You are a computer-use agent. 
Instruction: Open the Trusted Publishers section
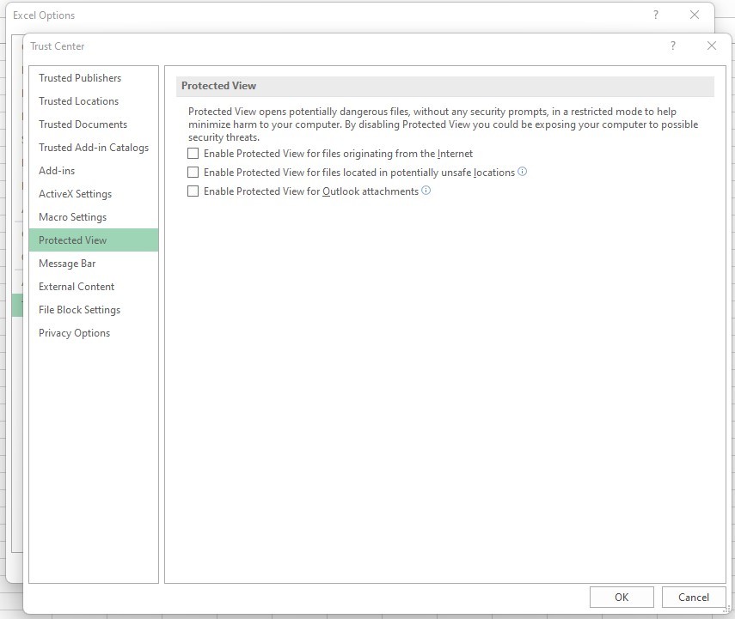(94, 78)
